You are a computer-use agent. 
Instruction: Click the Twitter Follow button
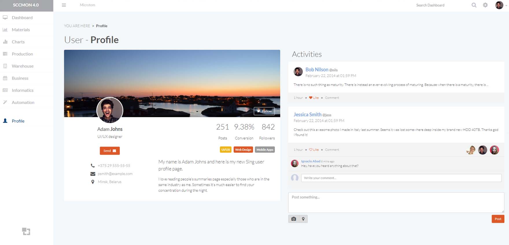pos(264,111)
